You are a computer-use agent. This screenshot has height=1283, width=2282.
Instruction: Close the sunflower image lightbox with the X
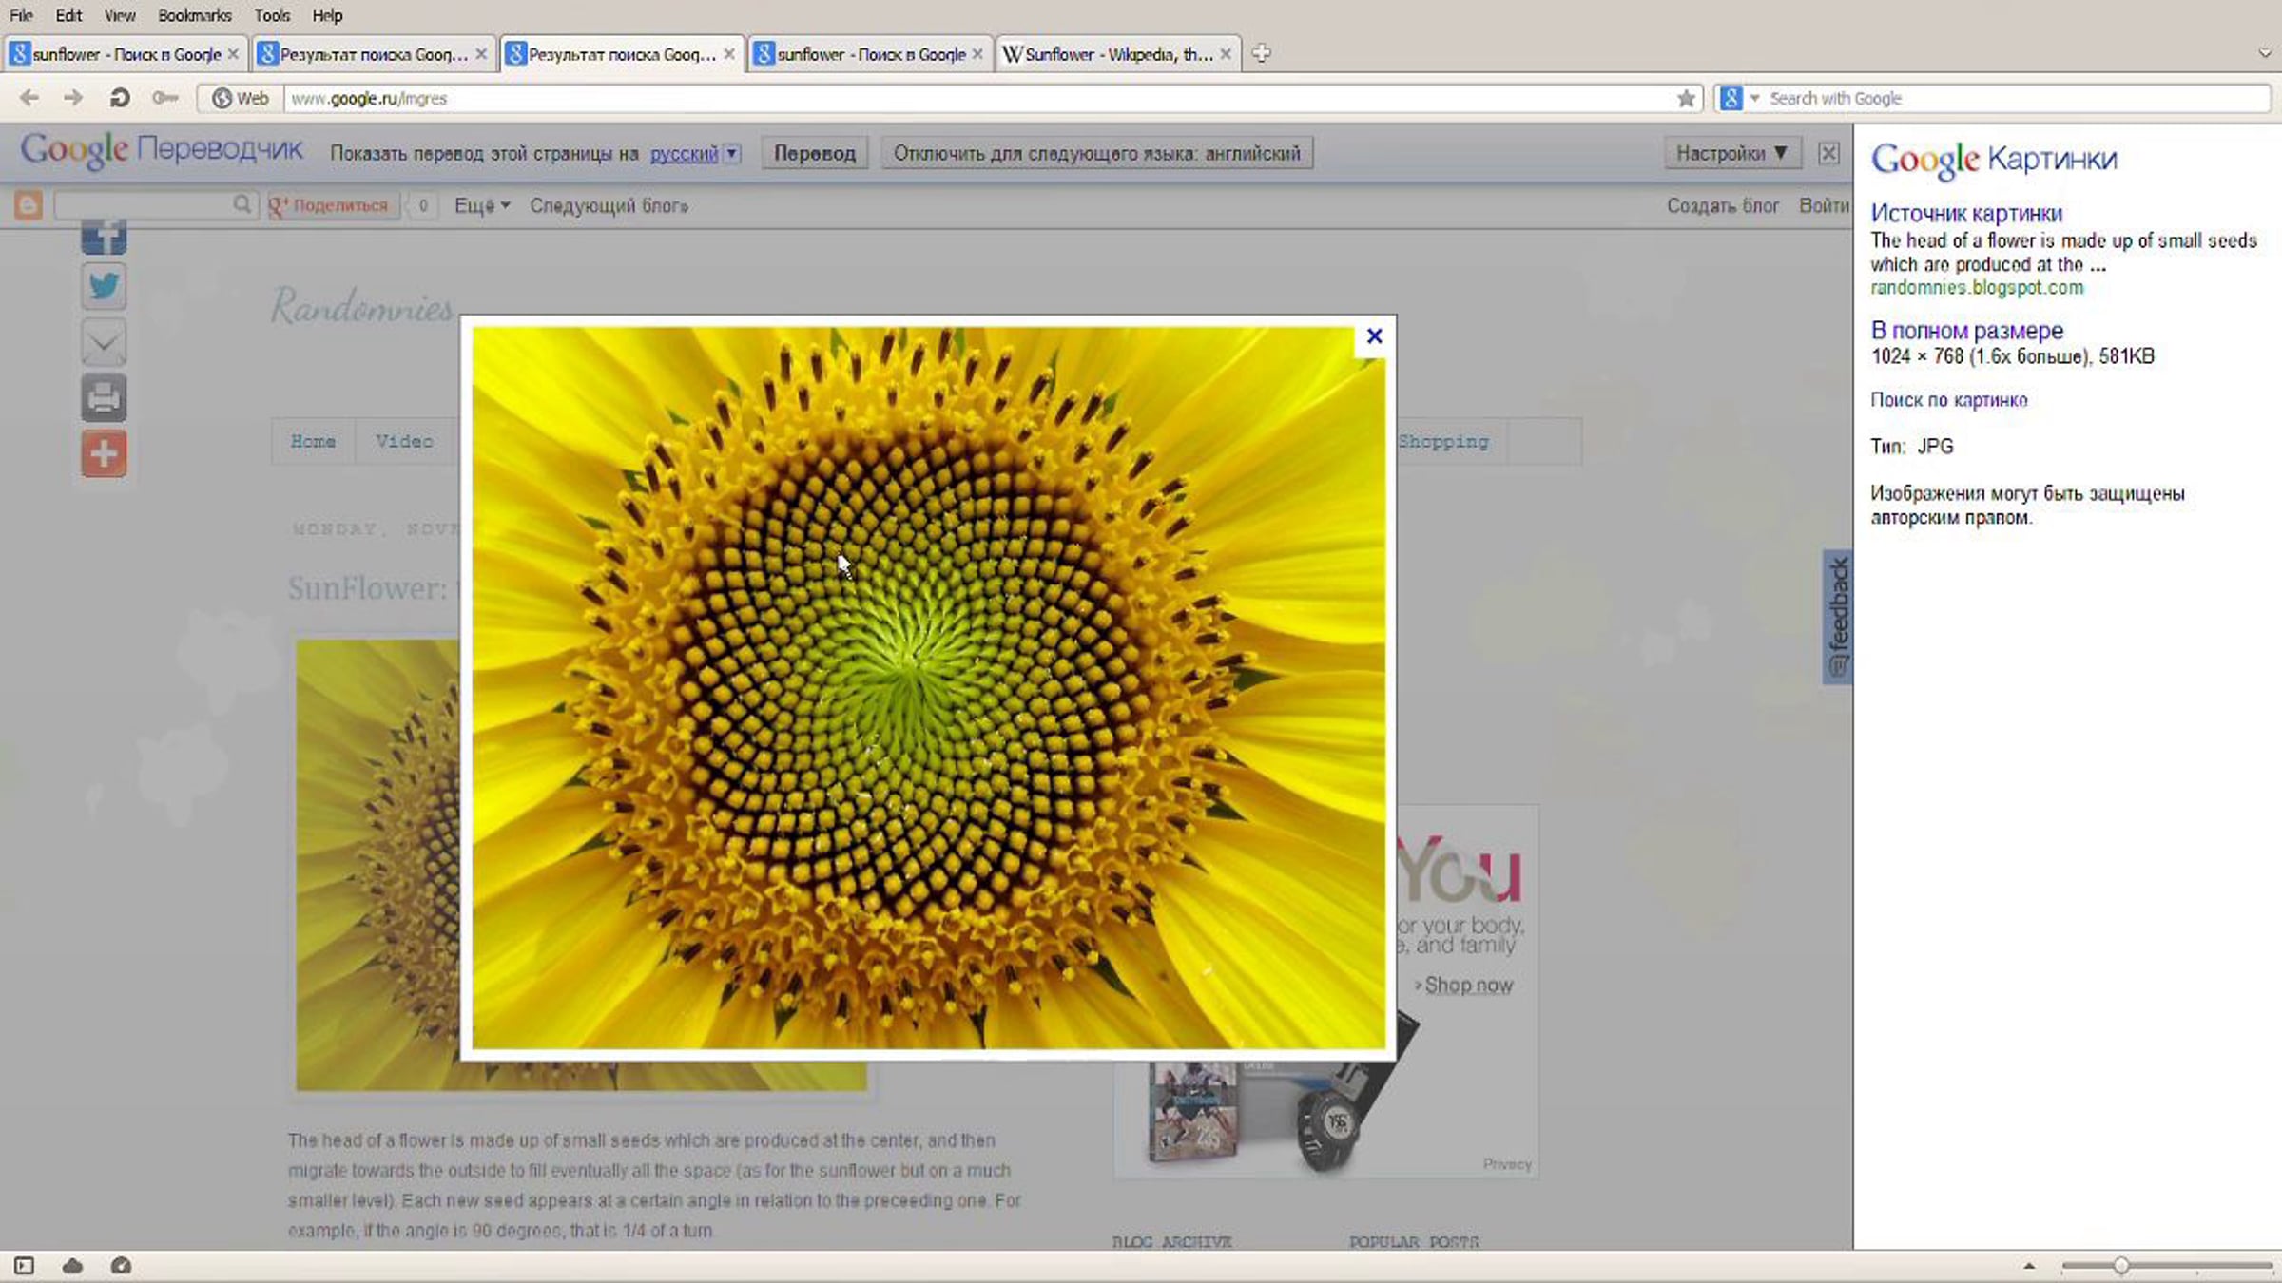click(1374, 335)
